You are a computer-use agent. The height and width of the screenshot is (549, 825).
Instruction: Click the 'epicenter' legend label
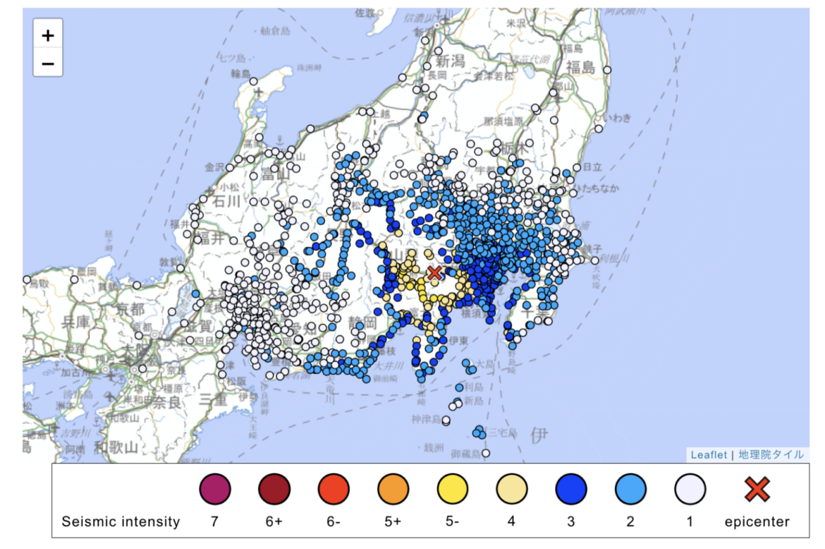tap(757, 521)
